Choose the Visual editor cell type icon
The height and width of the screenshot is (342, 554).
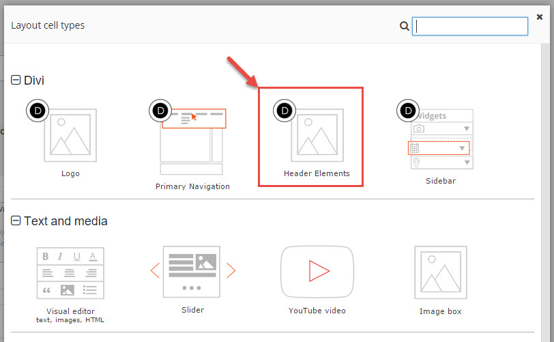(70, 273)
